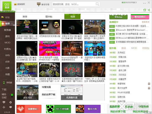Switch to the 推荐 content tab
The width and height of the screenshot is (152, 114).
25,17
